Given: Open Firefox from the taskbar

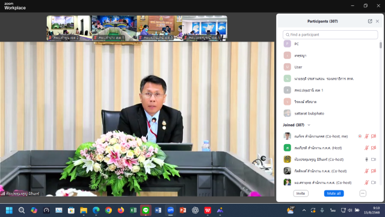Looking at the screenshot, I should point(121,210).
